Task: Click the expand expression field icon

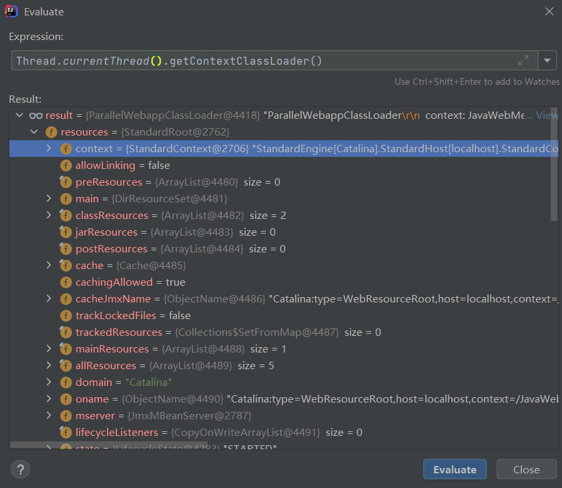Action: 524,61
